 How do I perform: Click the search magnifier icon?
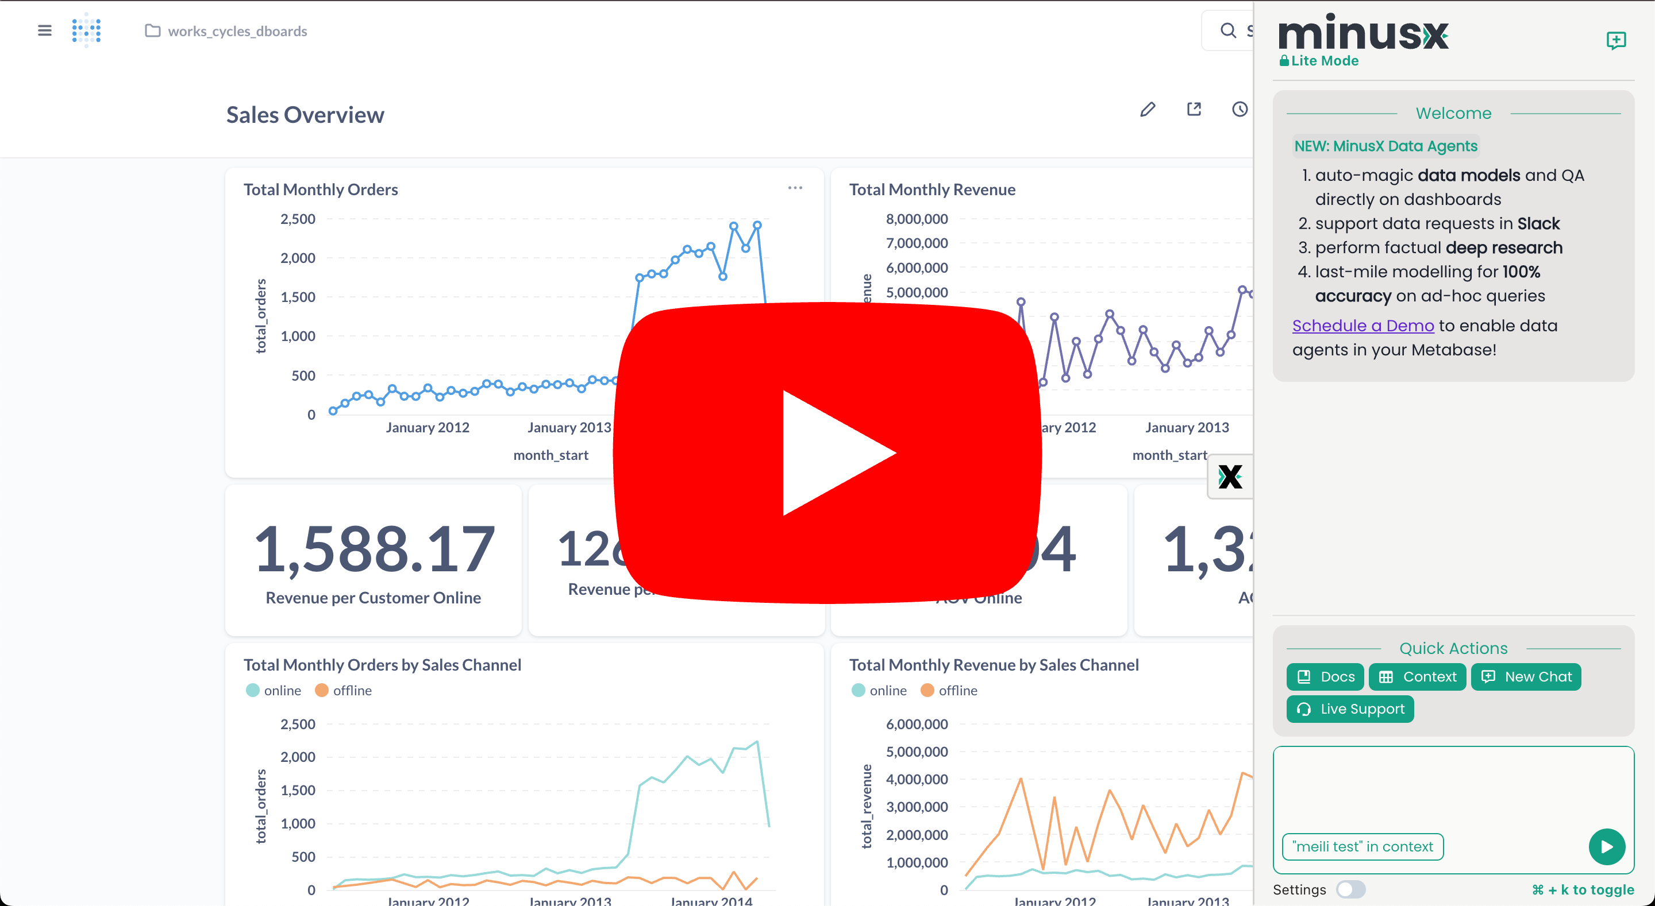click(1228, 30)
